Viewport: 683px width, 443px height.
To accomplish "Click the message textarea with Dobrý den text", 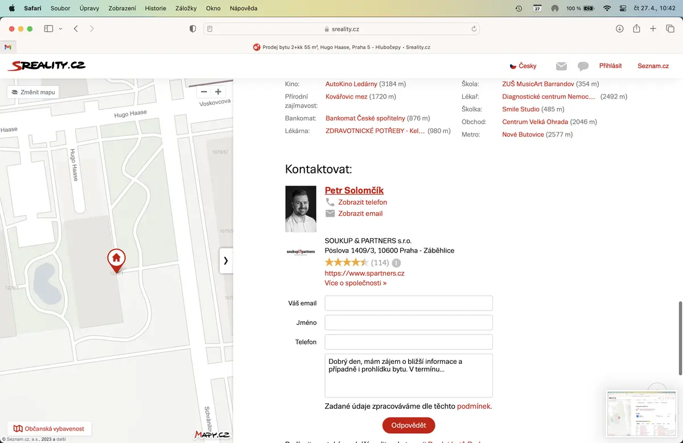I will pos(409,375).
